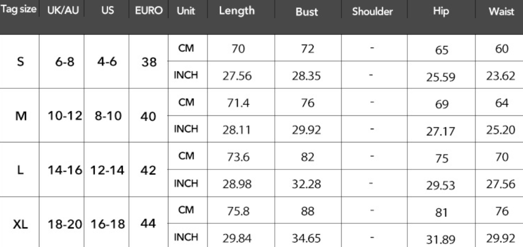Screen dimensions: 523x247
Task: Click the 23.62 waist inch value
Action: tap(500, 76)
